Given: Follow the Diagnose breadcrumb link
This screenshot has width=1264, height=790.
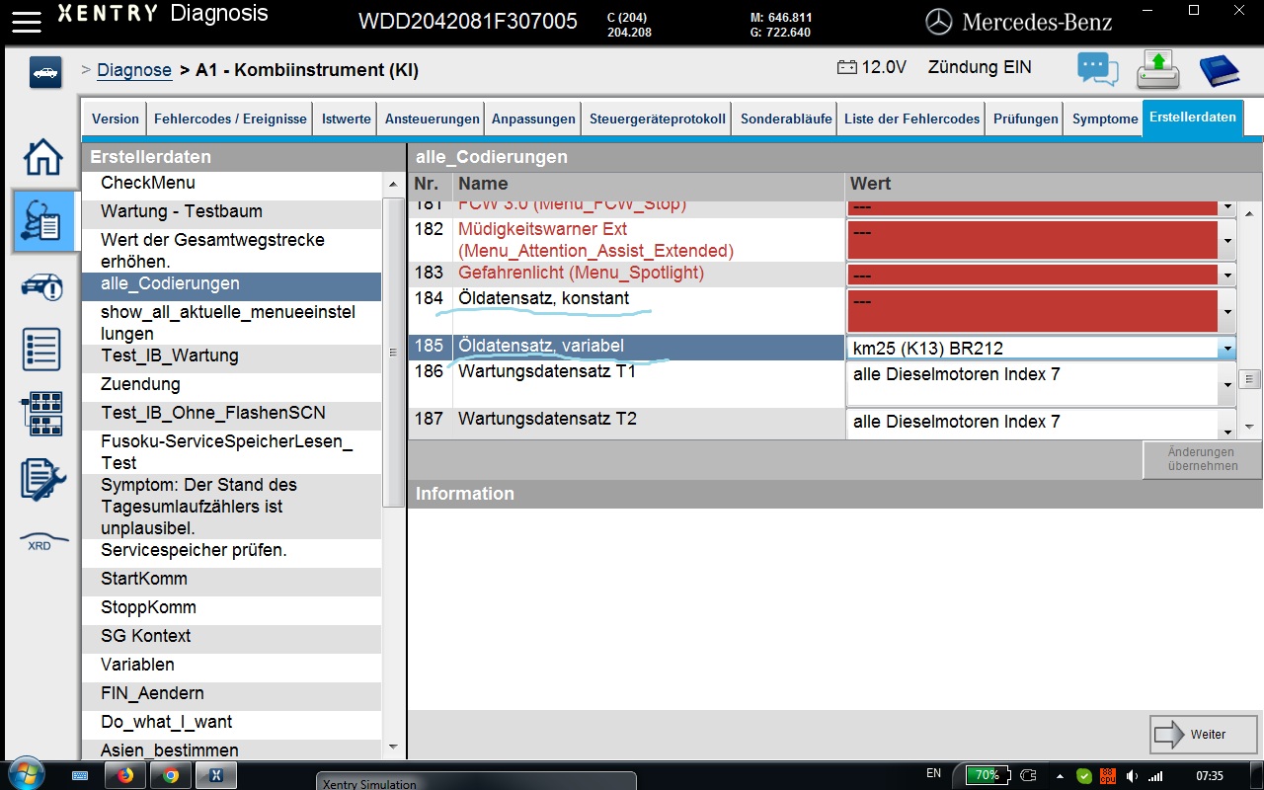Looking at the screenshot, I should pyautogui.click(x=134, y=70).
